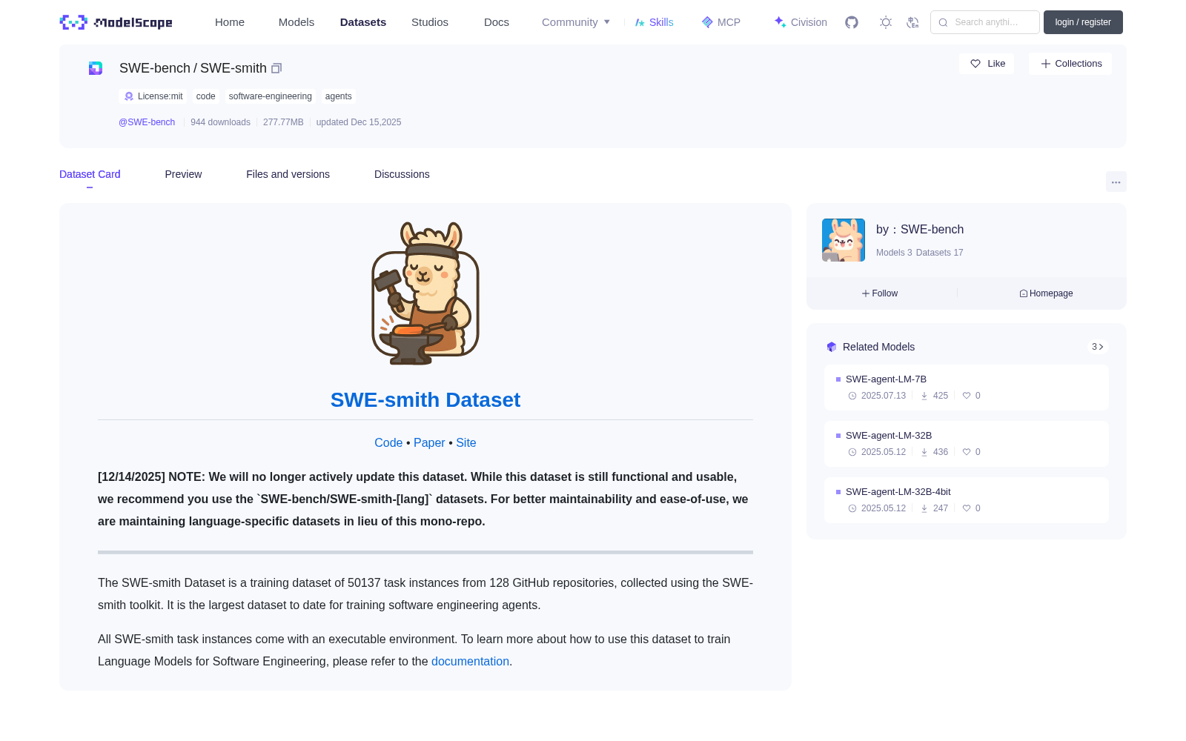Open the SWE-bench Homepage button
The image size is (1186, 741).
coord(1046,293)
